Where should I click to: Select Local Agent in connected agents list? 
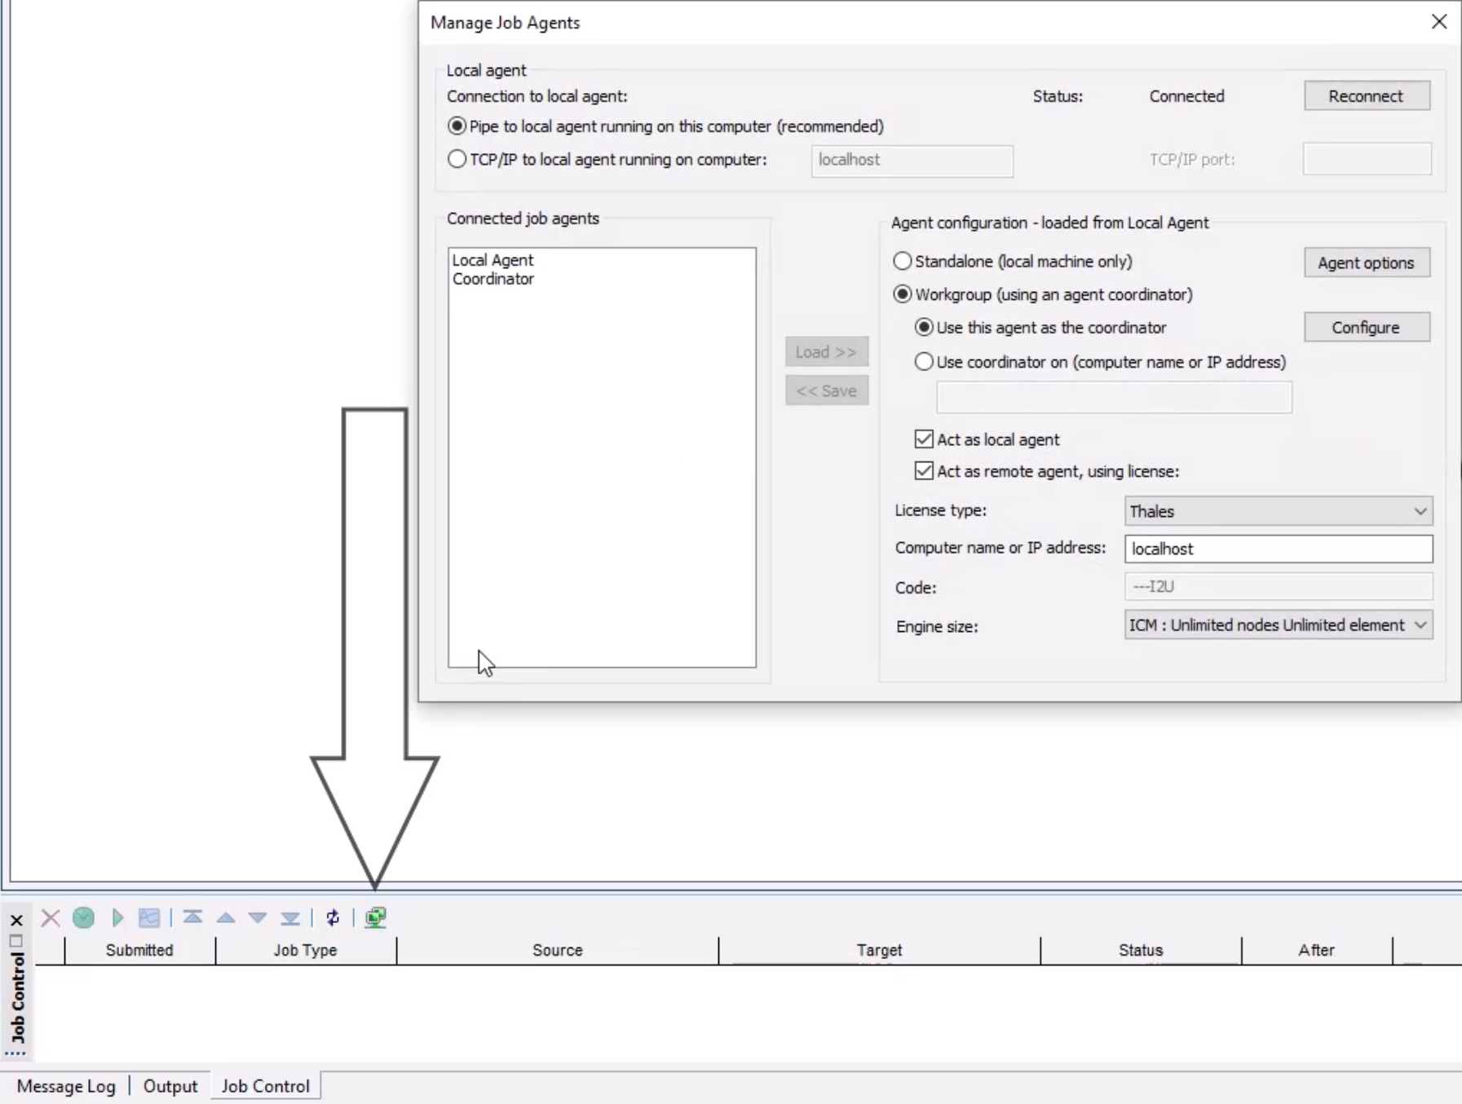tap(492, 260)
